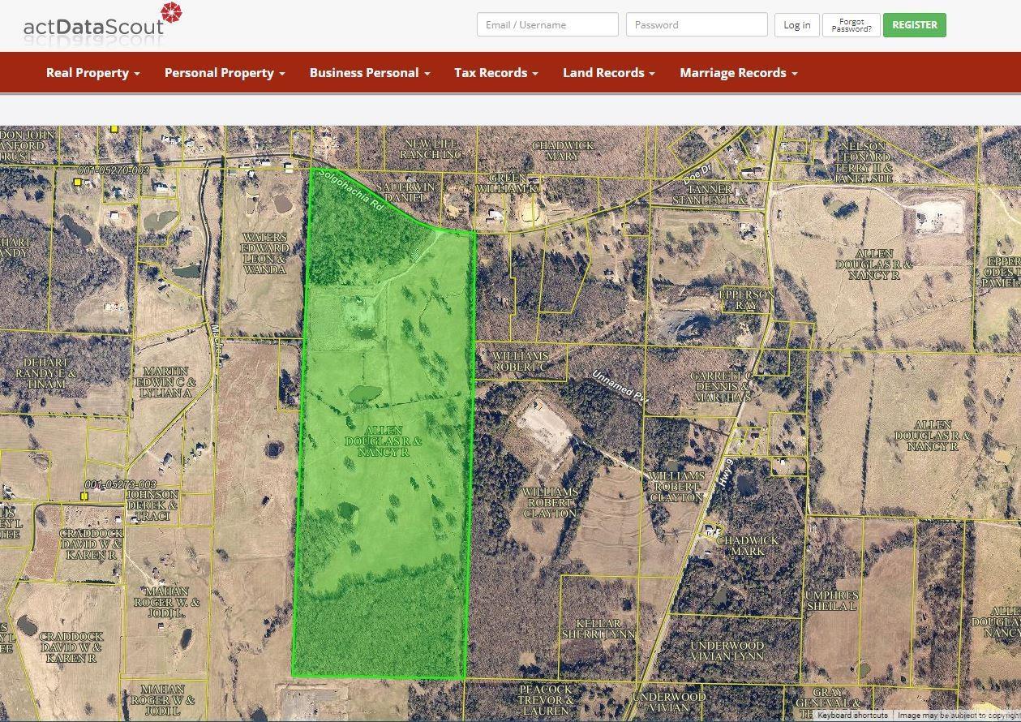
Task: Open Business Personal dropdown
Action: point(369,73)
